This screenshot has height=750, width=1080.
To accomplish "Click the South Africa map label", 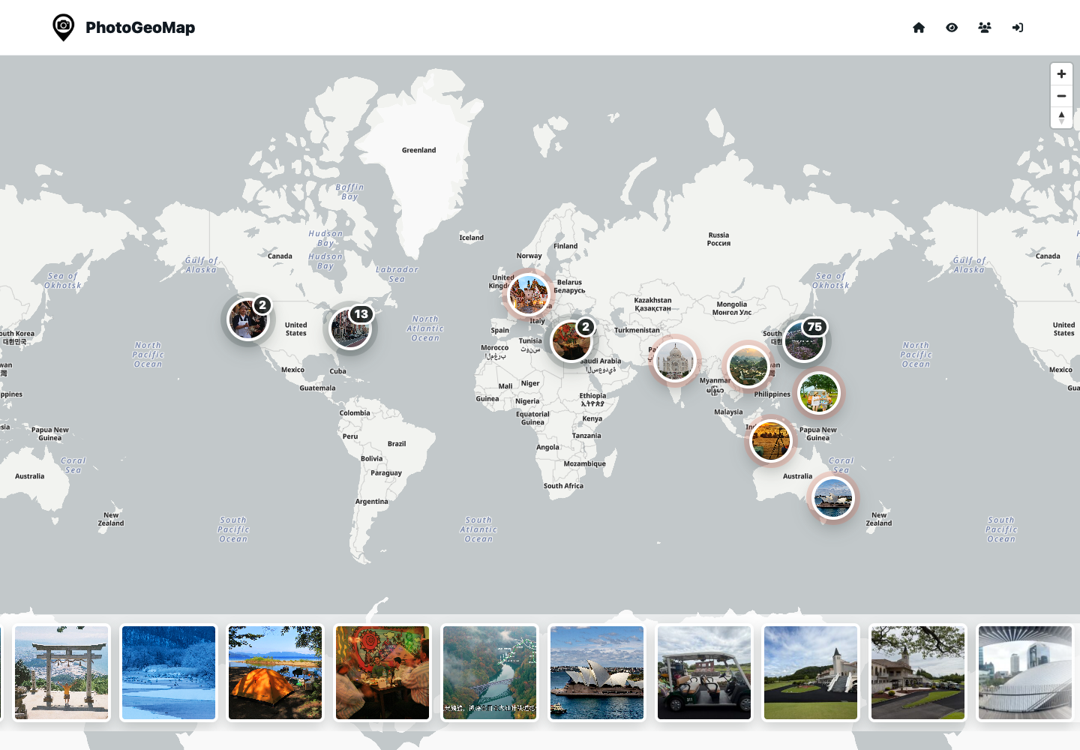I will pos(563,486).
